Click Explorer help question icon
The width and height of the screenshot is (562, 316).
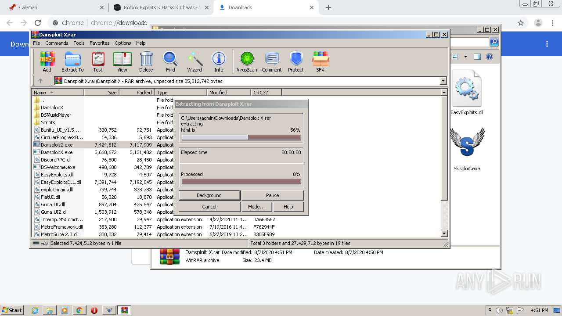tap(490, 57)
